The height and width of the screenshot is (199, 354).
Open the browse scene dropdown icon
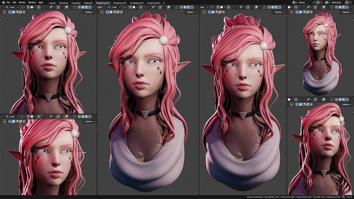pyautogui.click(x=295, y=2)
